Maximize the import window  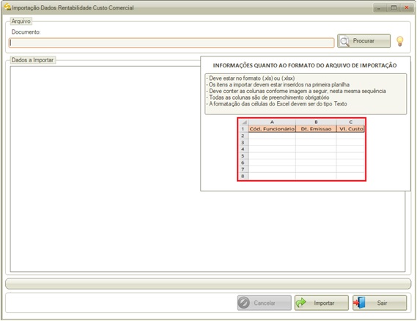click(394, 8)
